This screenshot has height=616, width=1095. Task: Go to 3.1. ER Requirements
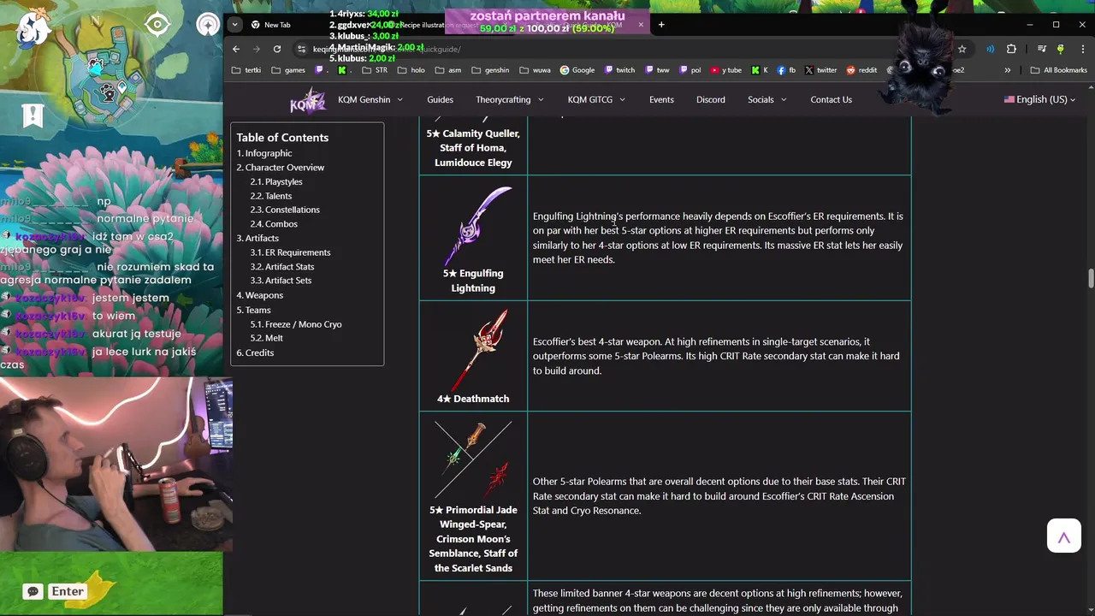pyautogui.click(x=290, y=252)
